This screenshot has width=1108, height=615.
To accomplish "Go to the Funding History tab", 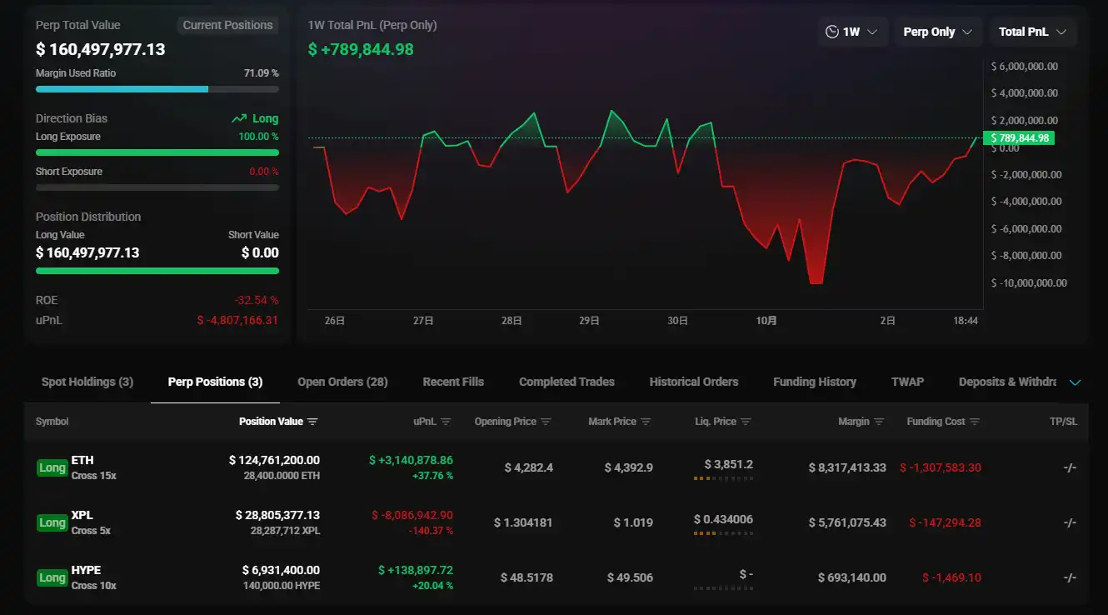I will pos(814,382).
